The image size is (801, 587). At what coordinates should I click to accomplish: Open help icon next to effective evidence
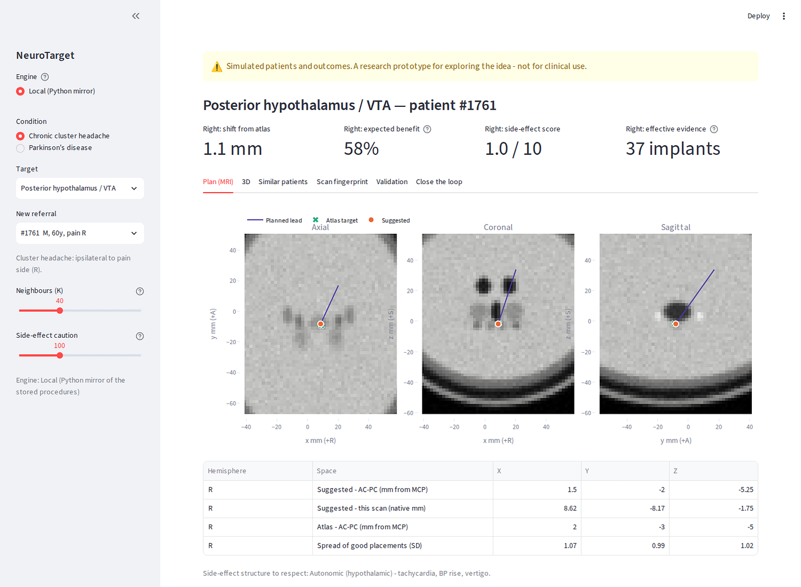click(714, 129)
